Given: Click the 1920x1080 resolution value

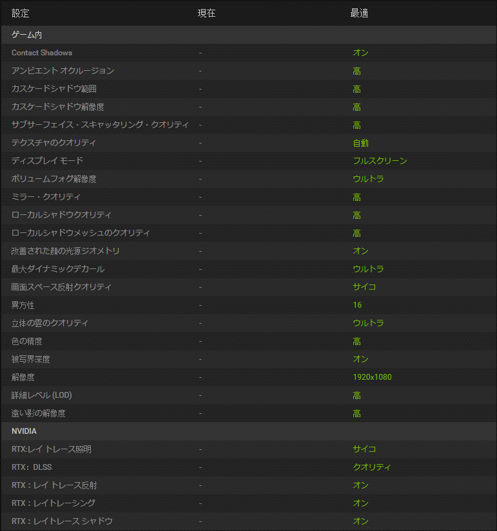Looking at the screenshot, I should click(x=372, y=377).
